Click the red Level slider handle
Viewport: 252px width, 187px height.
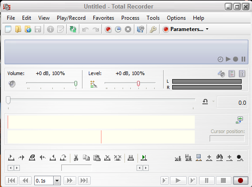coord(138,84)
